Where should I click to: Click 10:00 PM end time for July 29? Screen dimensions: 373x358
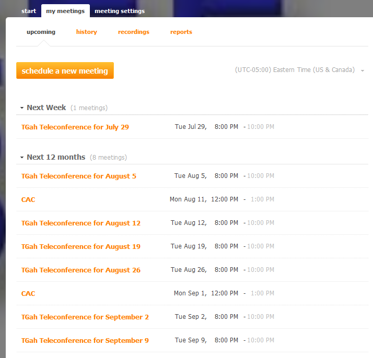pos(261,127)
